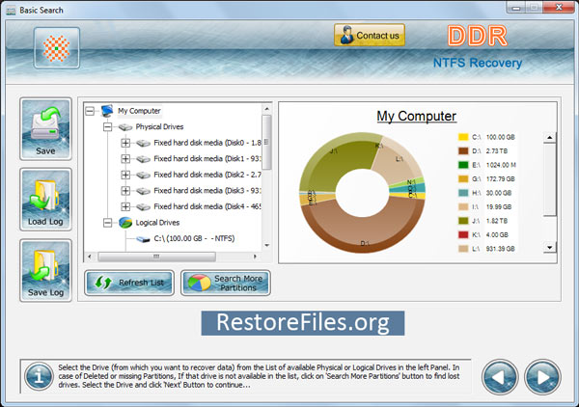This screenshot has width=579, height=407.
Task: Click the Save drive icon button
Action: click(45, 129)
